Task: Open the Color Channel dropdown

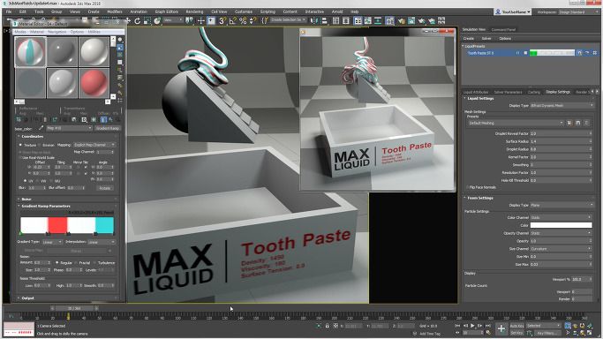Action: (x=562, y=217)
